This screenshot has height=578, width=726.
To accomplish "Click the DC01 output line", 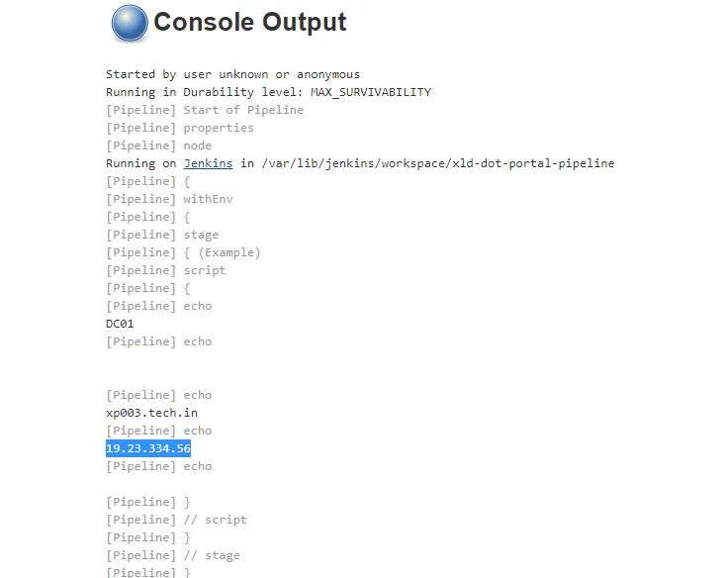I will pyautogui.click(x=120, y=324).
